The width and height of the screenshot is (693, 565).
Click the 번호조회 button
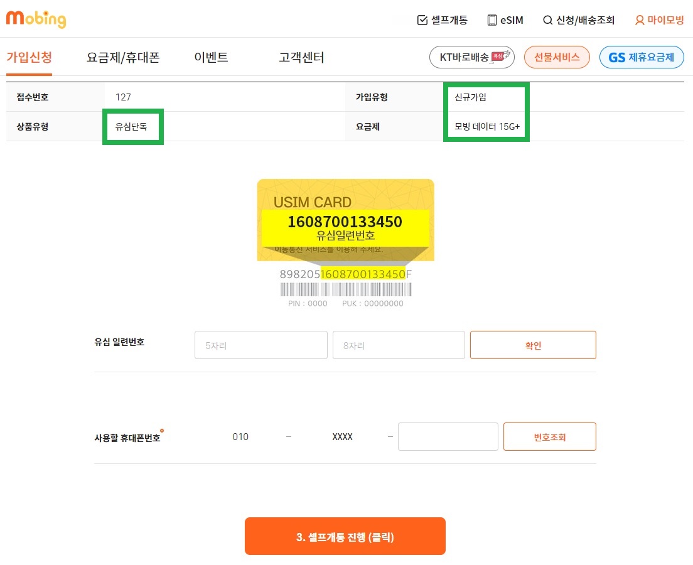(549, 436)
